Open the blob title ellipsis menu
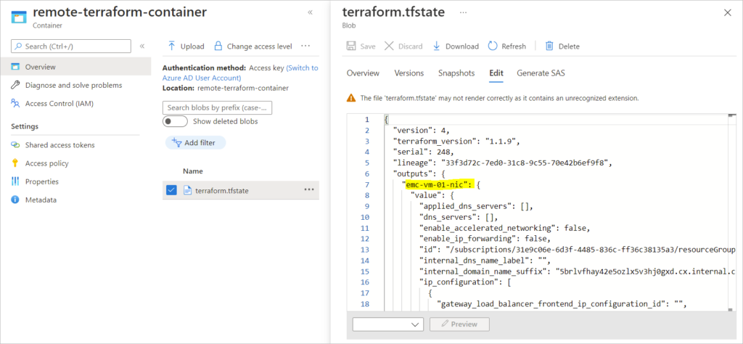The image size is (743, 344). 463,13
